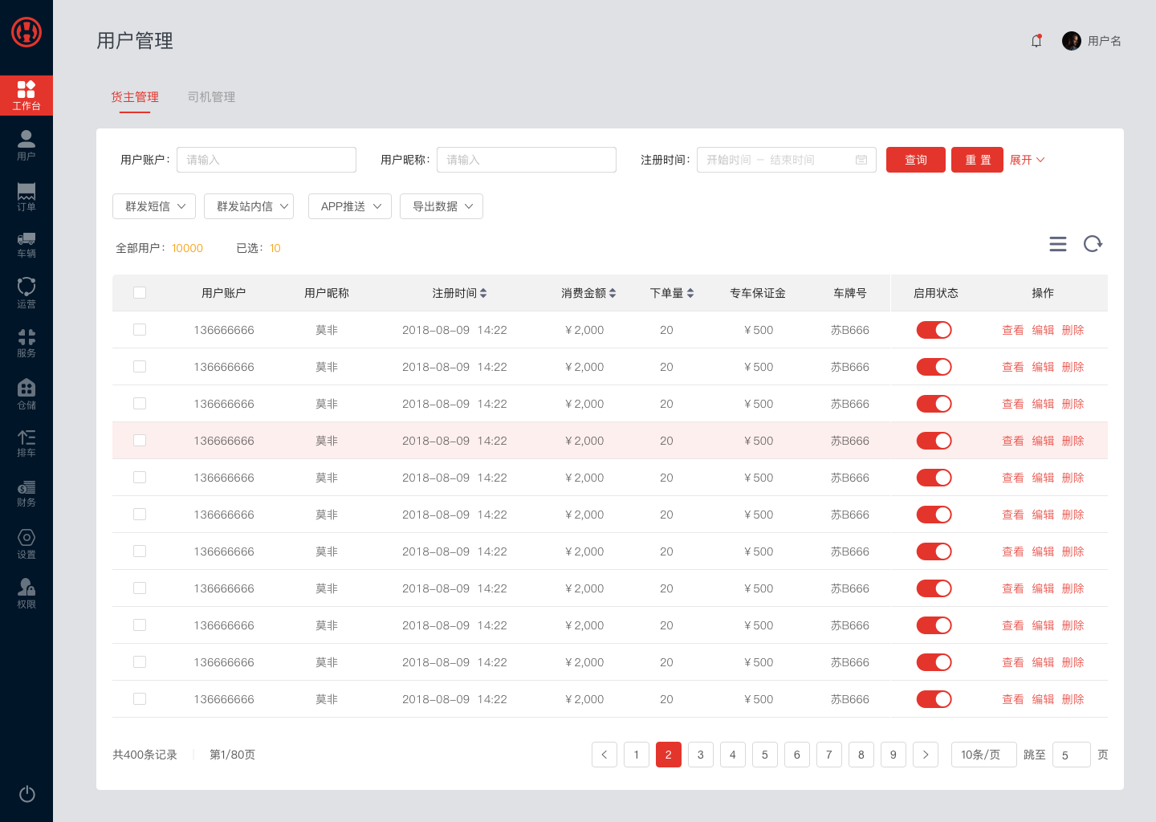The image size is (1156, 822).
Task: Open the notification bell
Action: click(1036, 41)
